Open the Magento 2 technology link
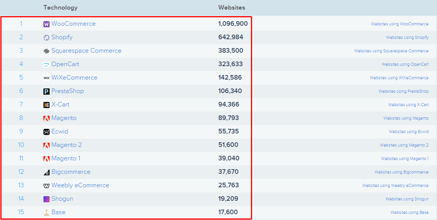437x220 pixels. pos(66,145)
